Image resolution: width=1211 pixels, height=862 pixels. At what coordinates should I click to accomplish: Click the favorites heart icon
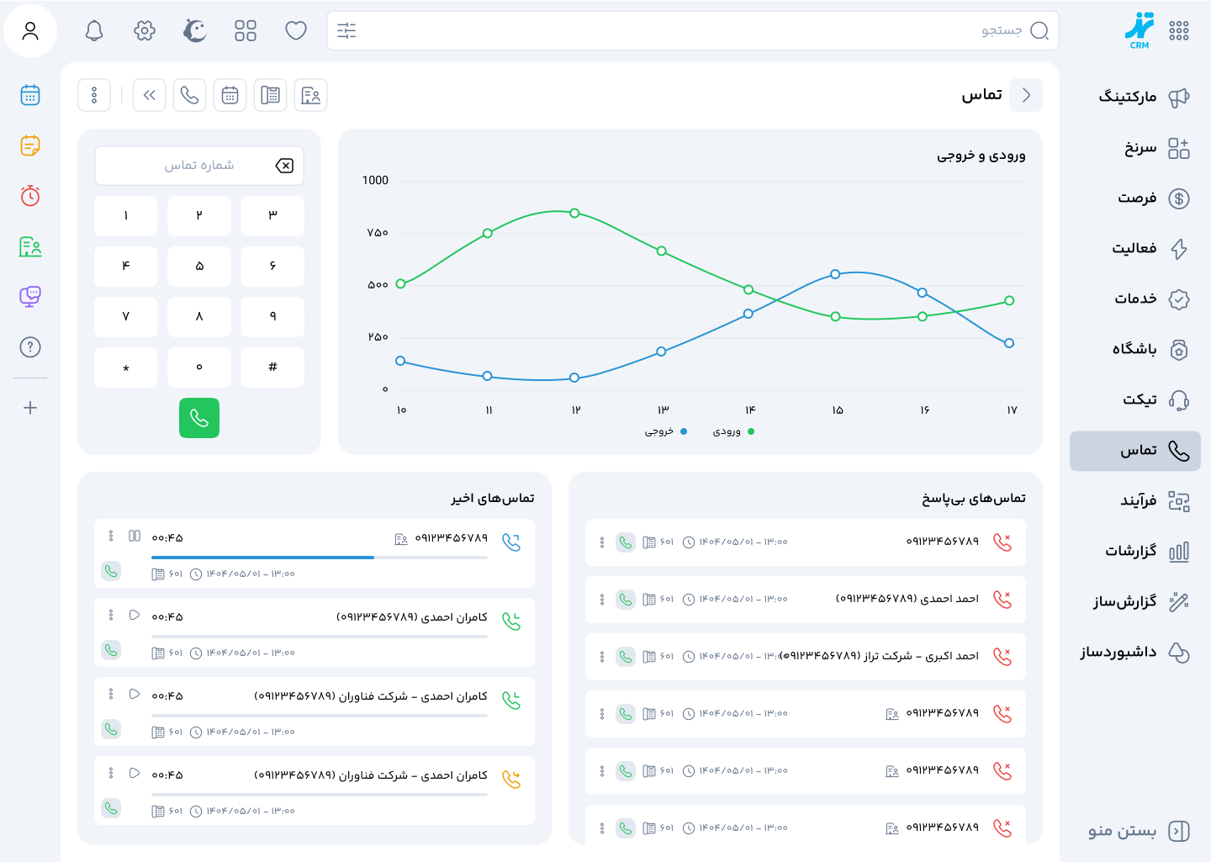296,30
